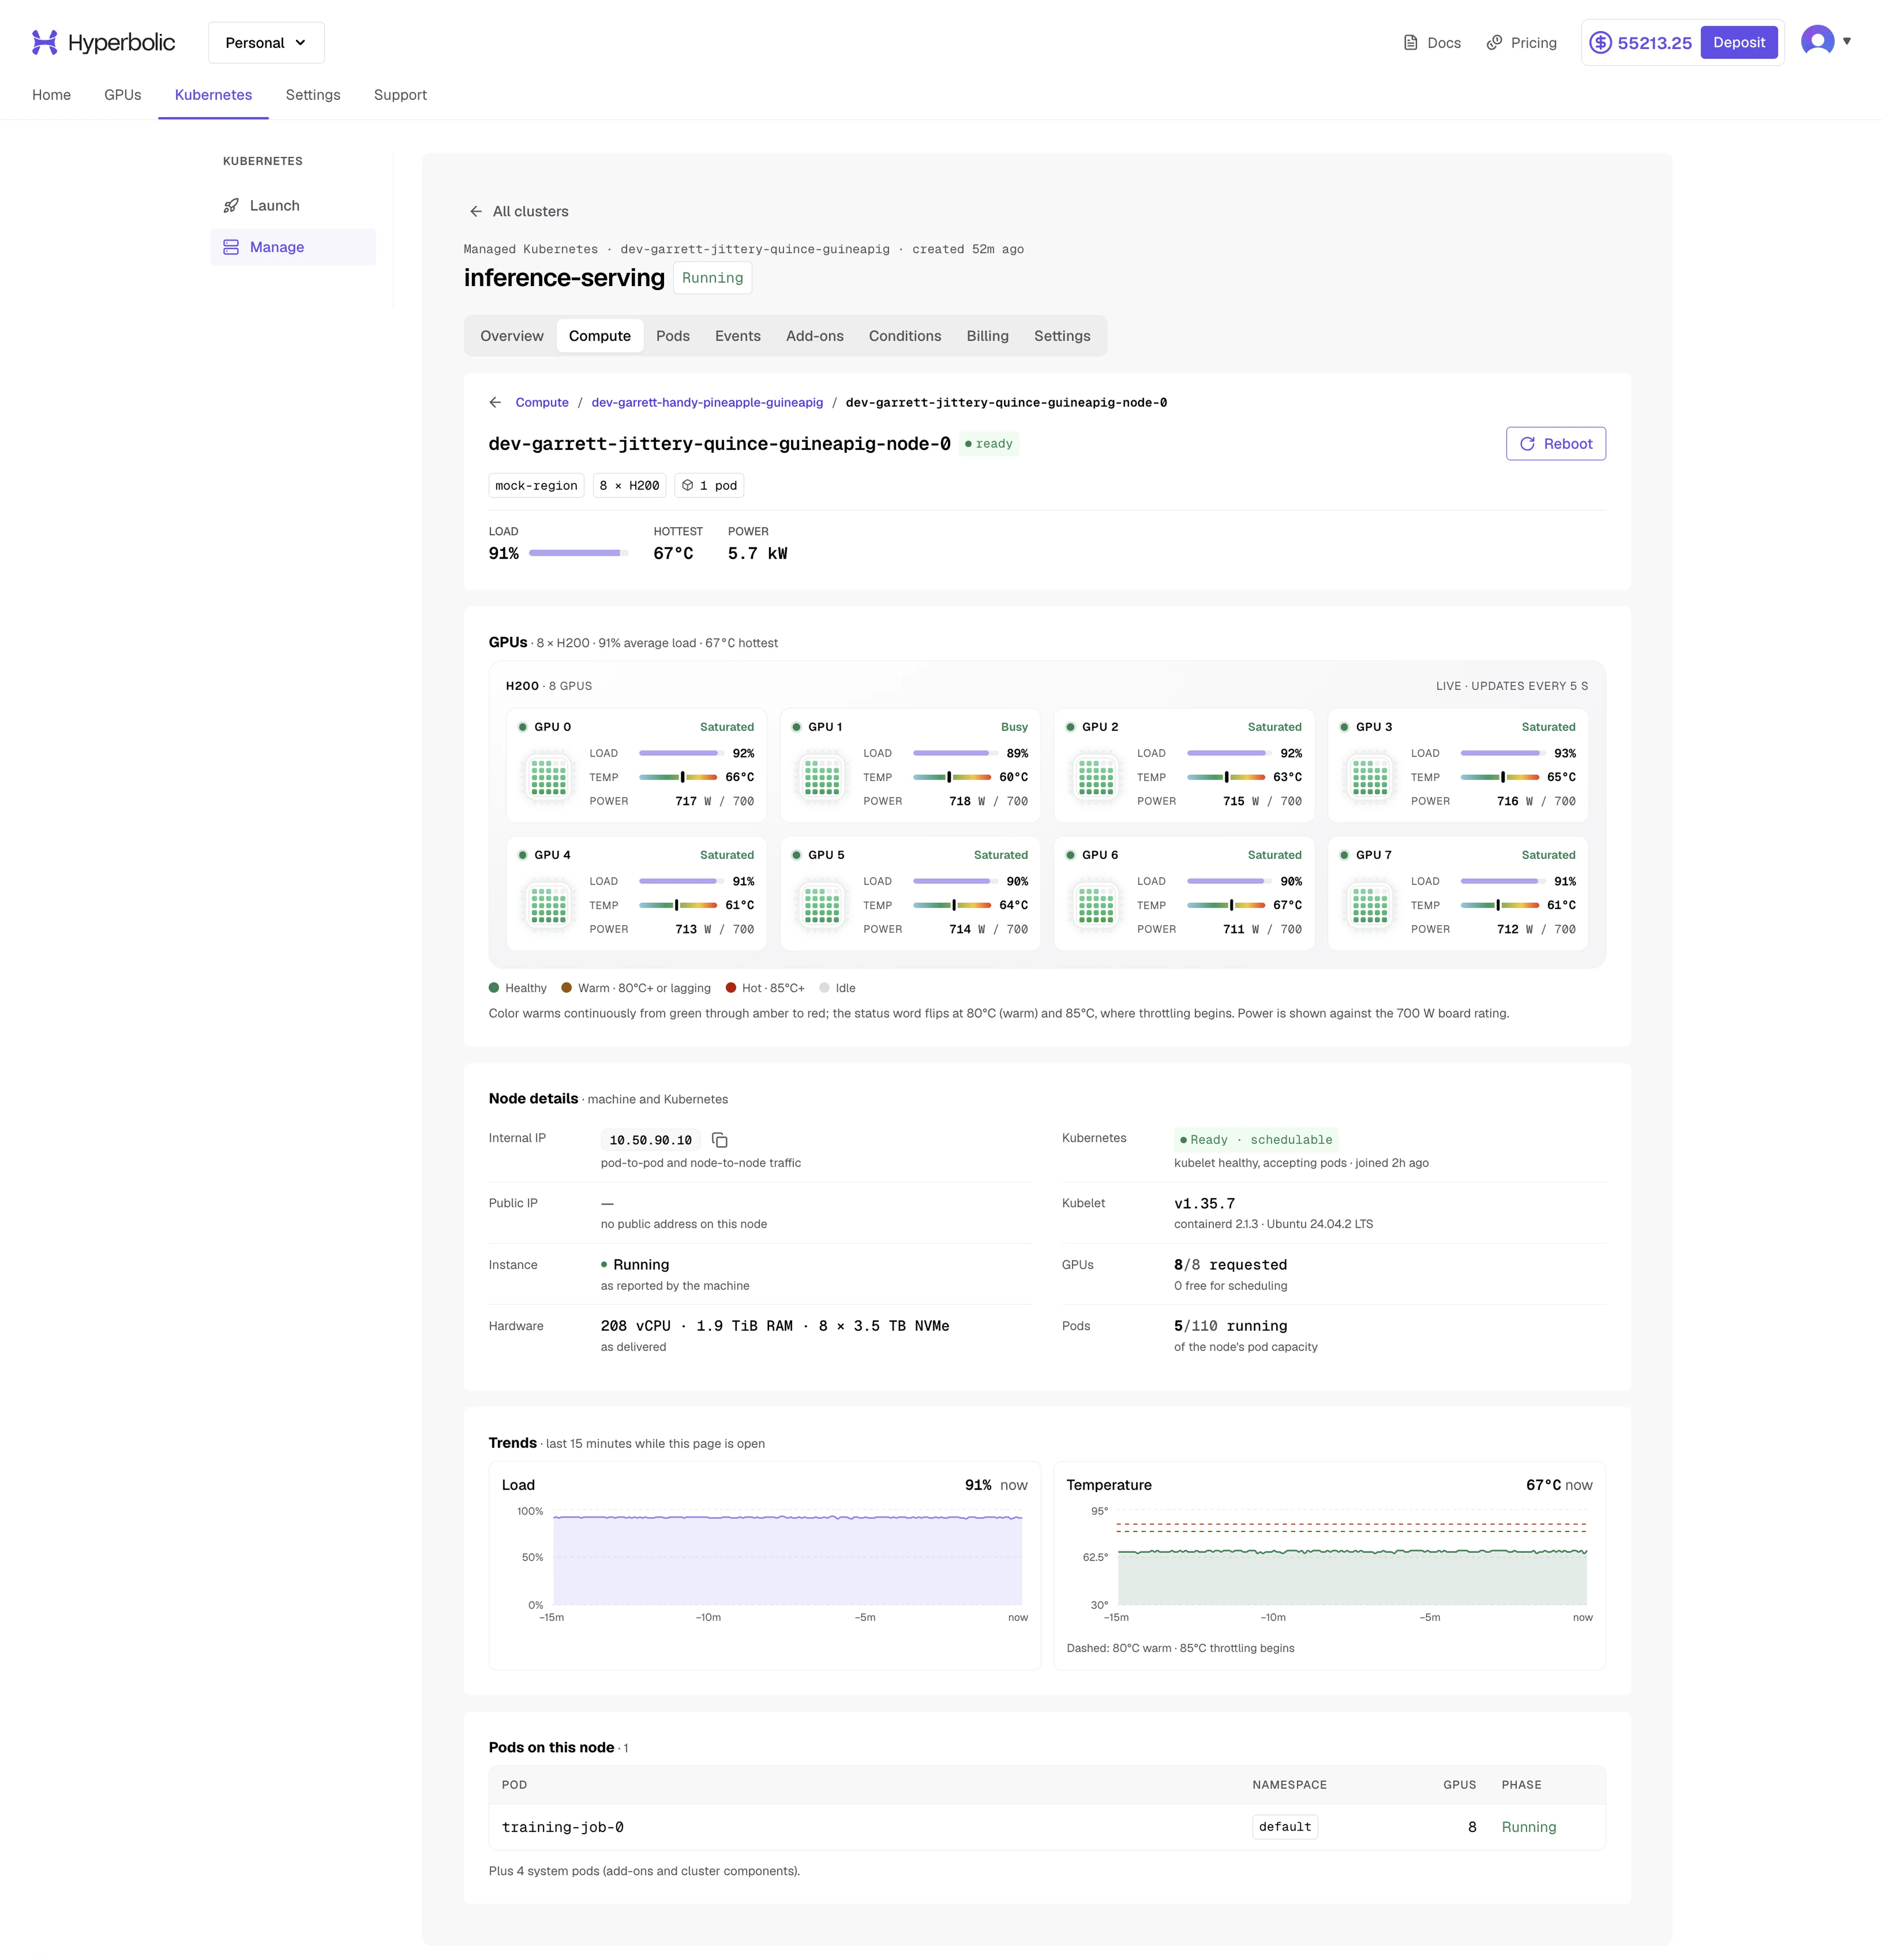Click the node LOAD 91% progress bar
1882x1960 pixels.
578,553
